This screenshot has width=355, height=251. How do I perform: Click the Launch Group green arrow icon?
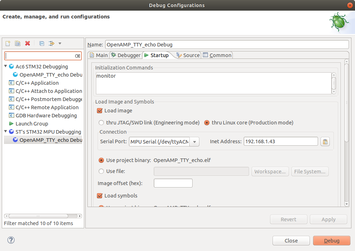pos(11,124)
